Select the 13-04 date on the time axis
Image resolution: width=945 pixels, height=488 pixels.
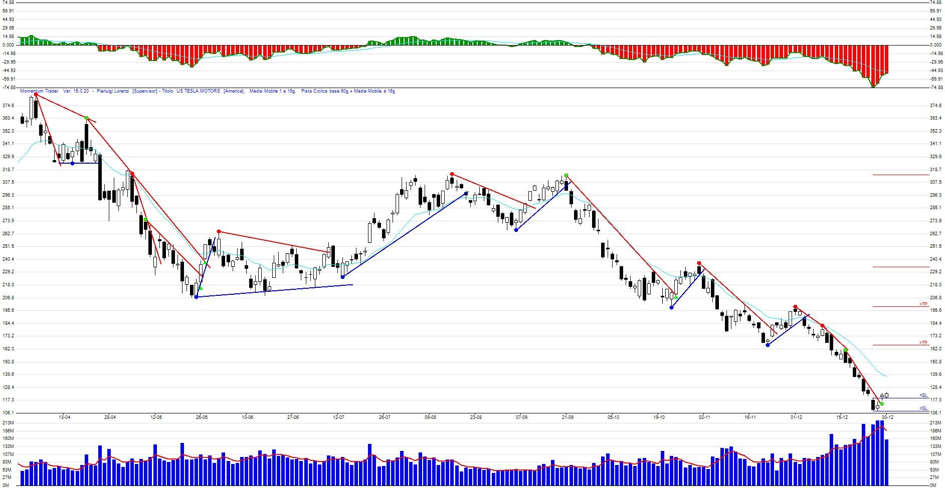tap(64, 417)
